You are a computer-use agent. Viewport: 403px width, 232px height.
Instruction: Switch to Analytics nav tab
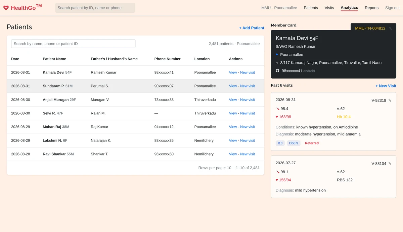click(x=349, y=8)
